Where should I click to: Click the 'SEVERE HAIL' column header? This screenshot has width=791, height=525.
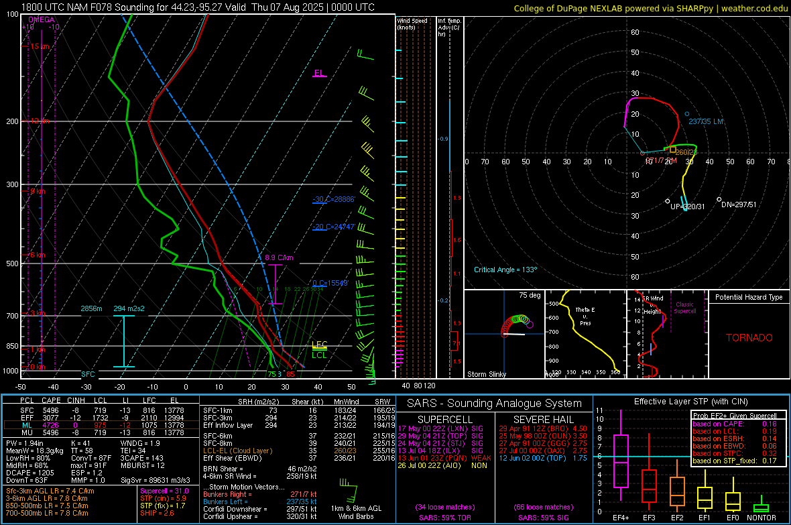click(543, 420)
